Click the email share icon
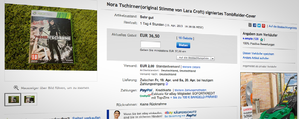 pyautogui.click(x=250, y=25)
